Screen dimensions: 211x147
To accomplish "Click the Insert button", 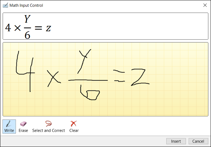I will coord(176,141).
